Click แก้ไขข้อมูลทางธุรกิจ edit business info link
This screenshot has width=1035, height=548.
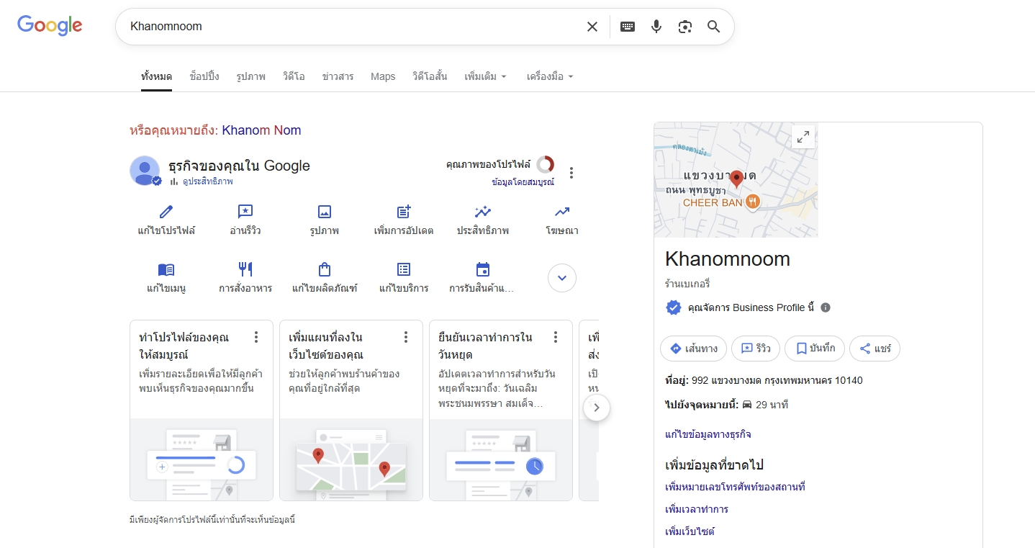(708, 434)
